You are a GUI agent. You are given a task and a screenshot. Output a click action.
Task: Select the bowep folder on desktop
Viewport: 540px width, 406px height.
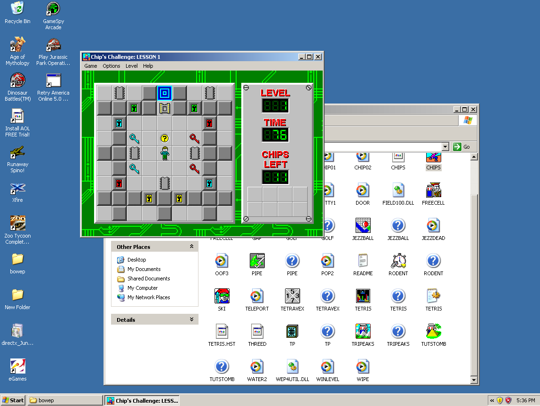pos(17,263)
